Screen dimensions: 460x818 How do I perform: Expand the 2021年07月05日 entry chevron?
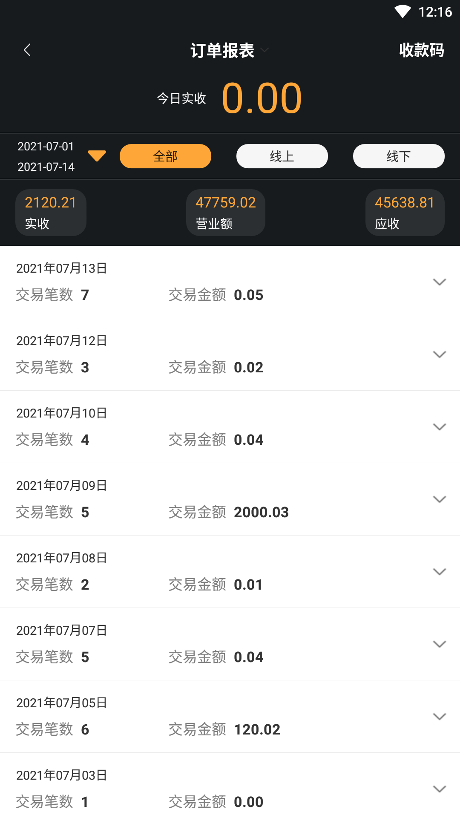click(x=439, y=717)
